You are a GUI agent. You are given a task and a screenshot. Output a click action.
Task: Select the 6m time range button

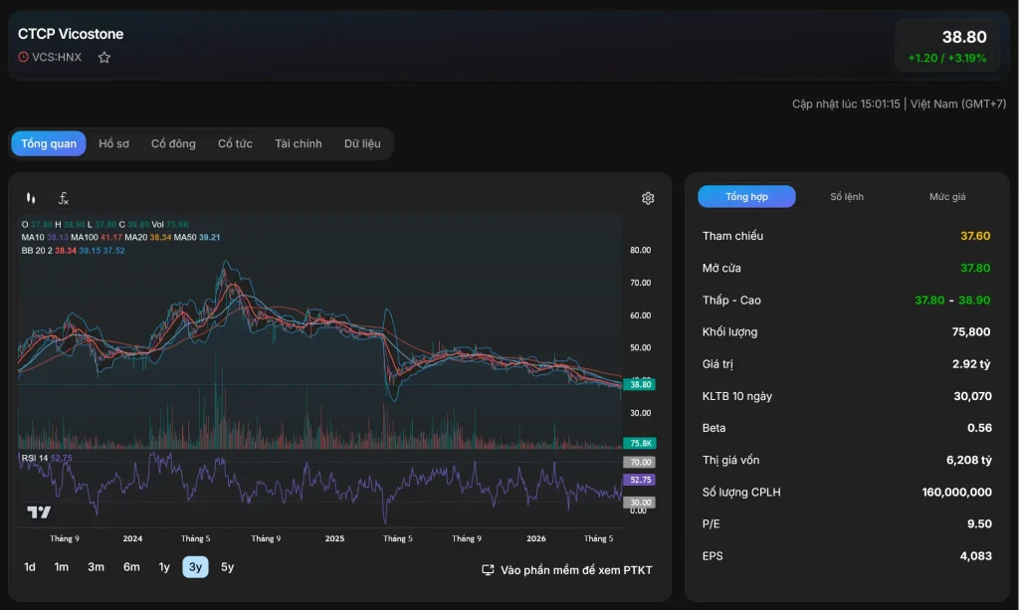pyautogui.click(x=131, y=567)
